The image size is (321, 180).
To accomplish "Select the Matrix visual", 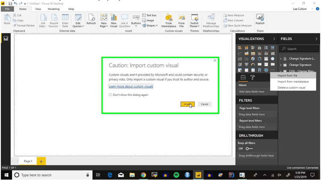I will click(x=253, y=70).
